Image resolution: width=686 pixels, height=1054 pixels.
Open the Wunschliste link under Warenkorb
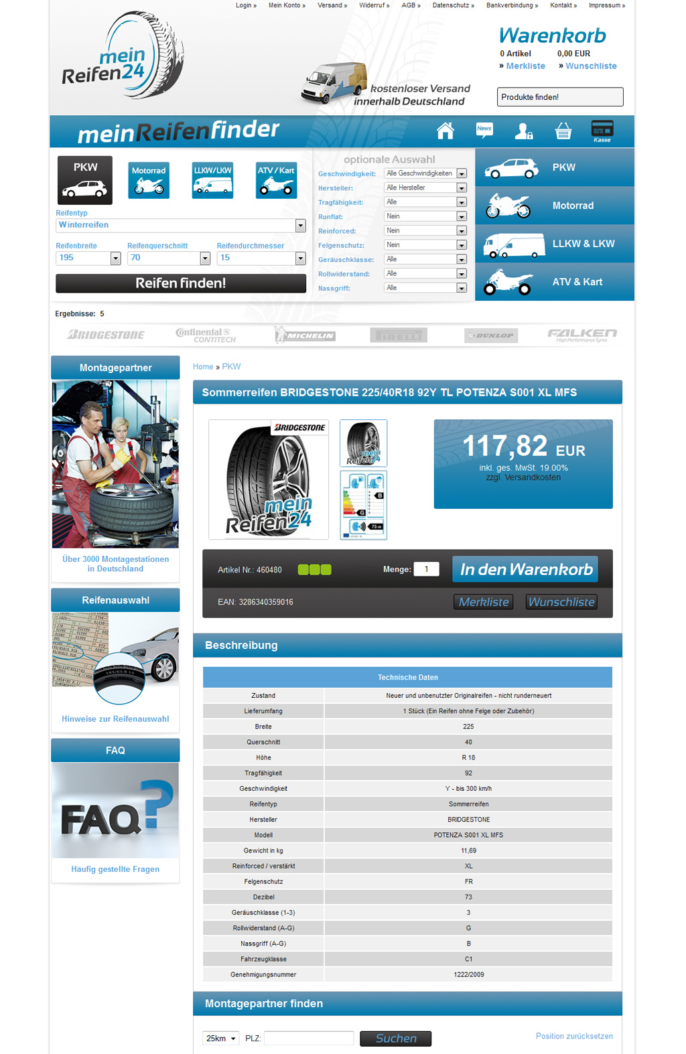click(591, 66)
